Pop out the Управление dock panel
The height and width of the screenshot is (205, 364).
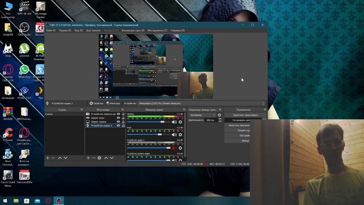tap(264, 109)
